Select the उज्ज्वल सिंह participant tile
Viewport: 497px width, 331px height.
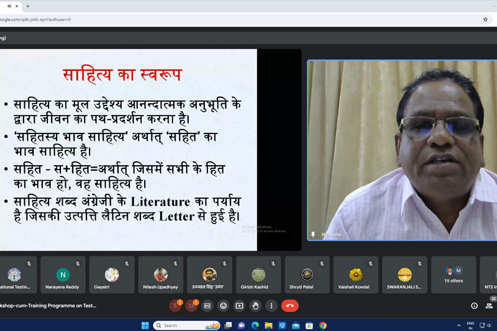[209, 274]
